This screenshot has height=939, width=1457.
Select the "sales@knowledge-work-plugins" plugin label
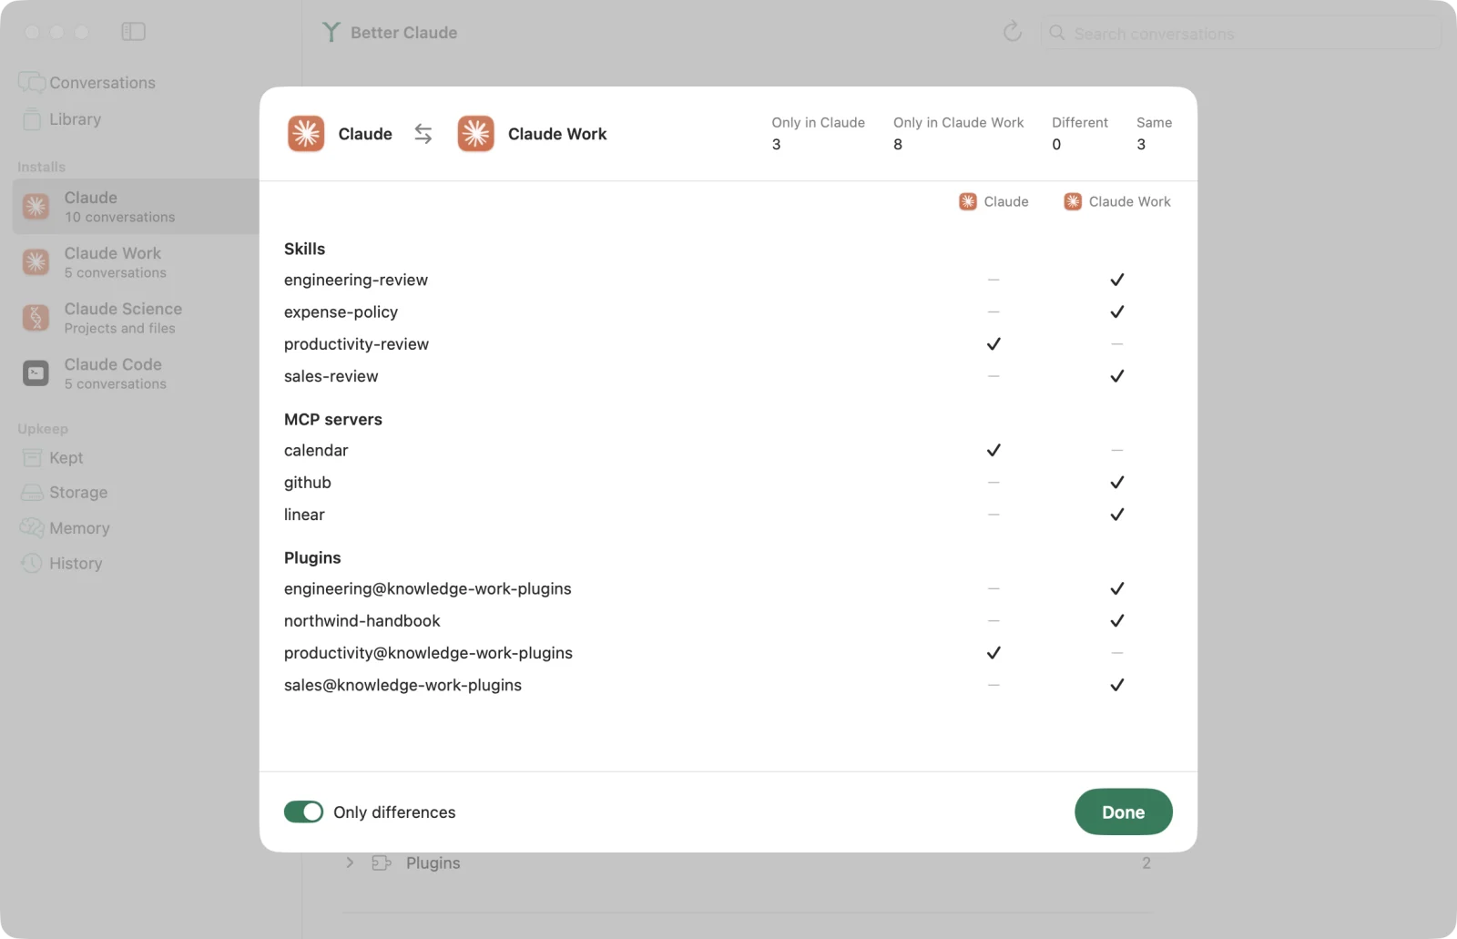(x=402, y=685)
